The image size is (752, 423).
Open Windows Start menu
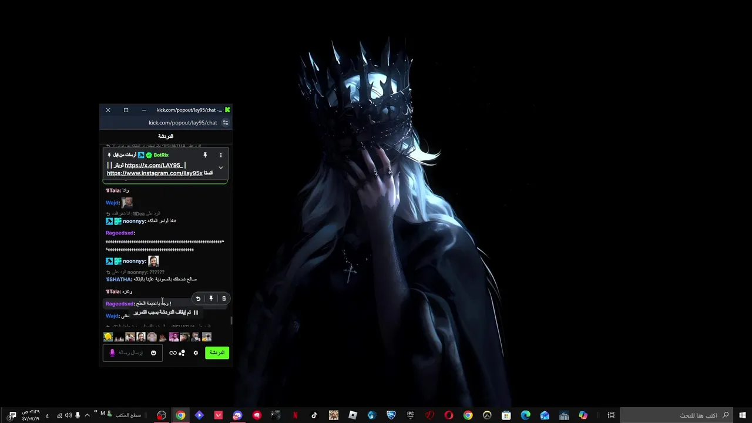tap(743, 415)
